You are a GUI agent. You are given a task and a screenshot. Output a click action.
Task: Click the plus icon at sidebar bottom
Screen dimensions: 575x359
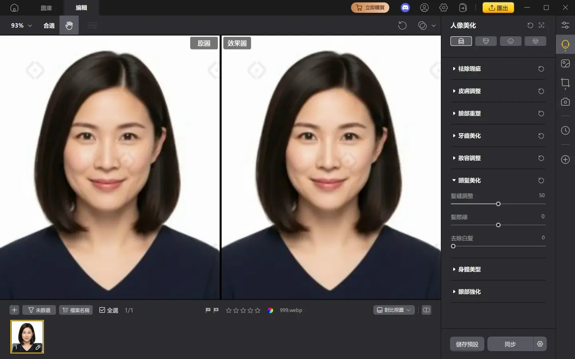click(x=565, y=160)
